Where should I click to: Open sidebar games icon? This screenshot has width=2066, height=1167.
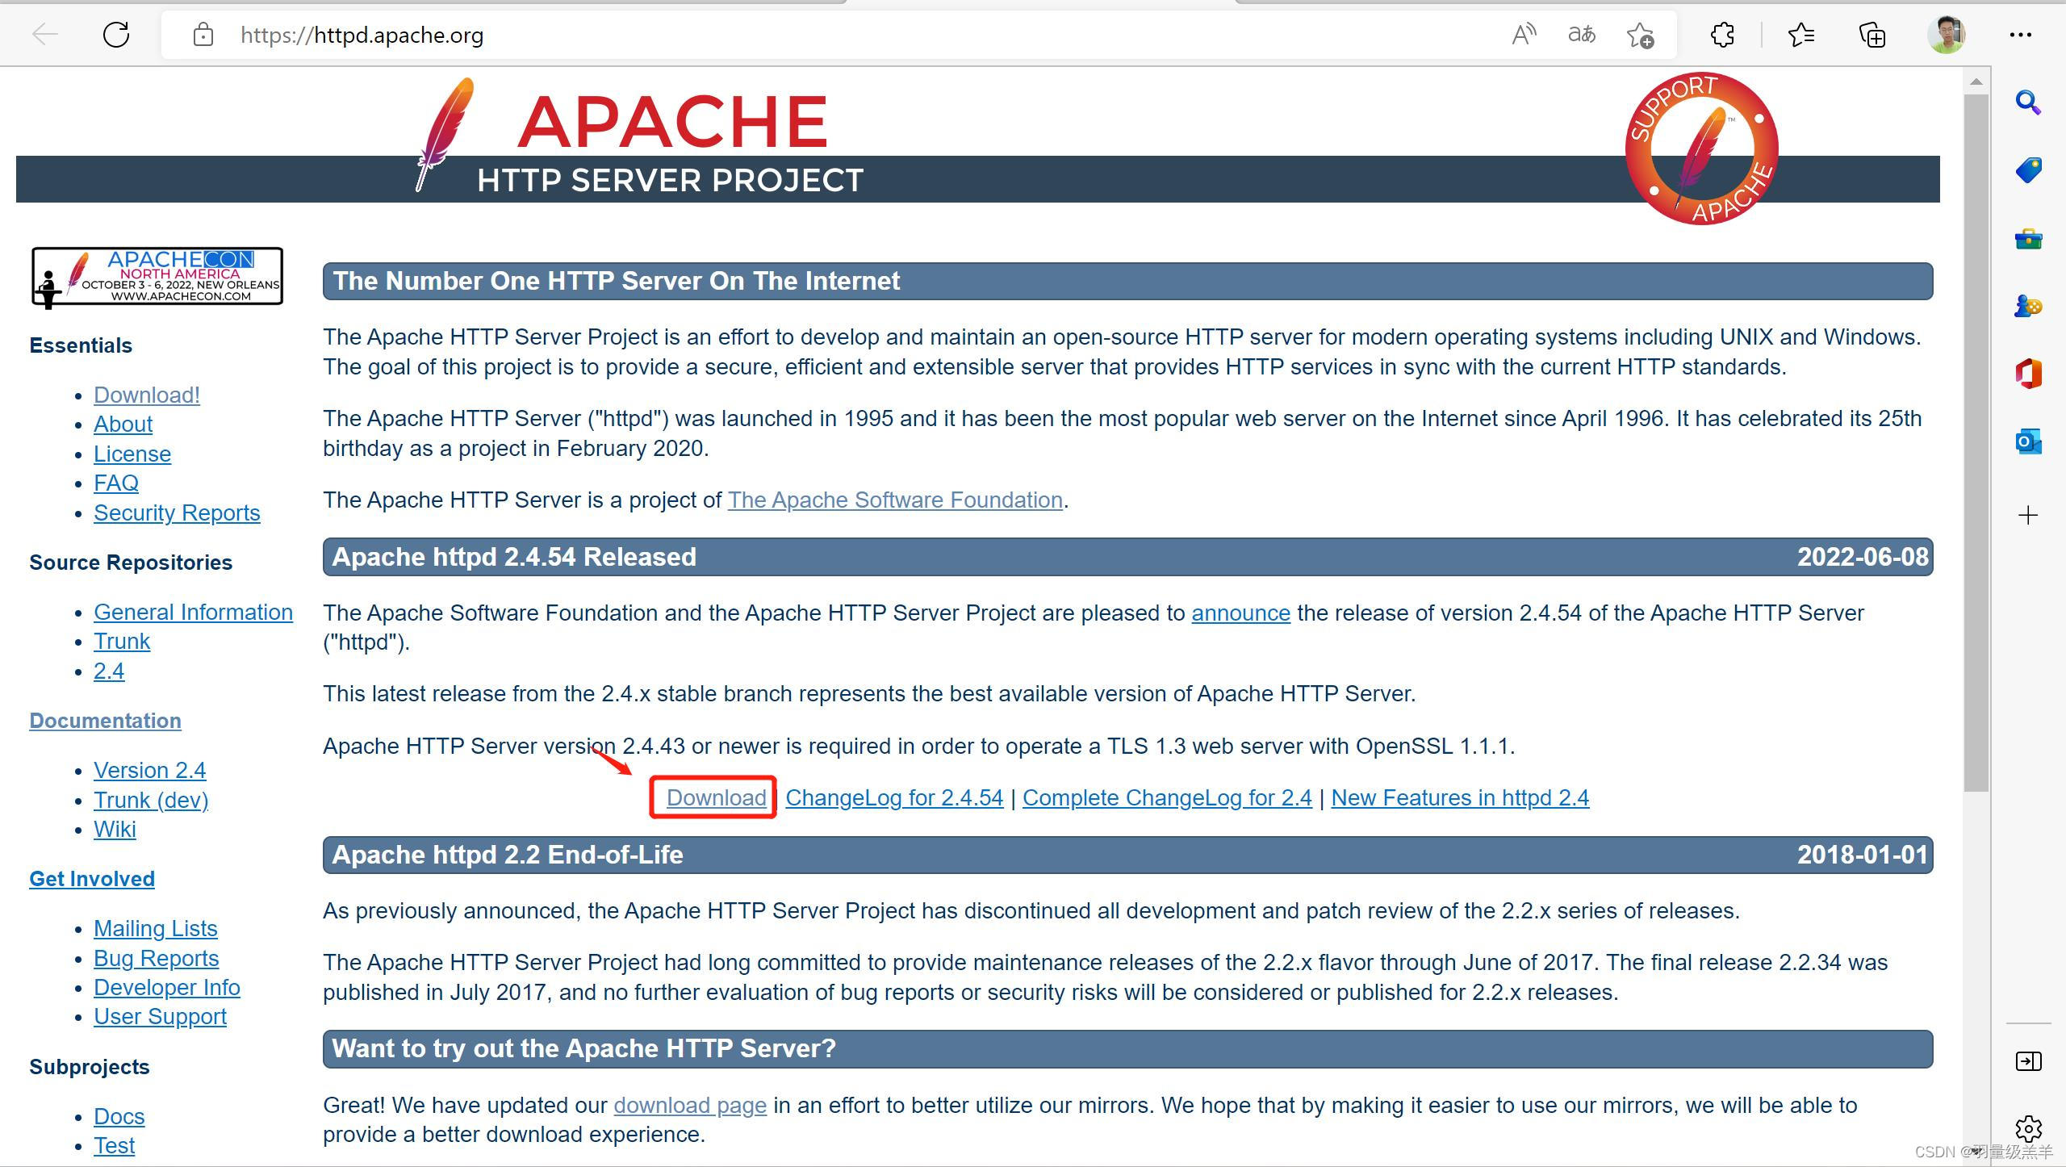(x=2028, y=306)
